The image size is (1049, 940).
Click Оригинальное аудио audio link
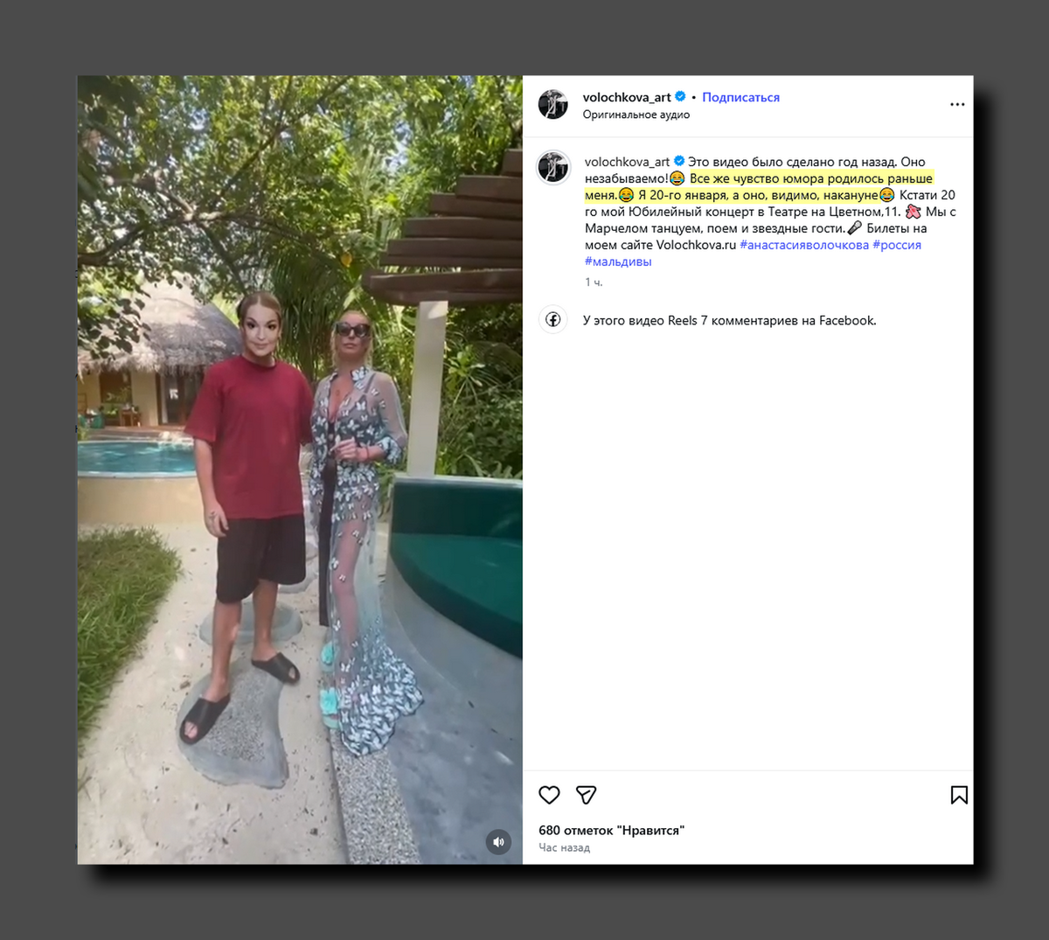pos(636,115)
